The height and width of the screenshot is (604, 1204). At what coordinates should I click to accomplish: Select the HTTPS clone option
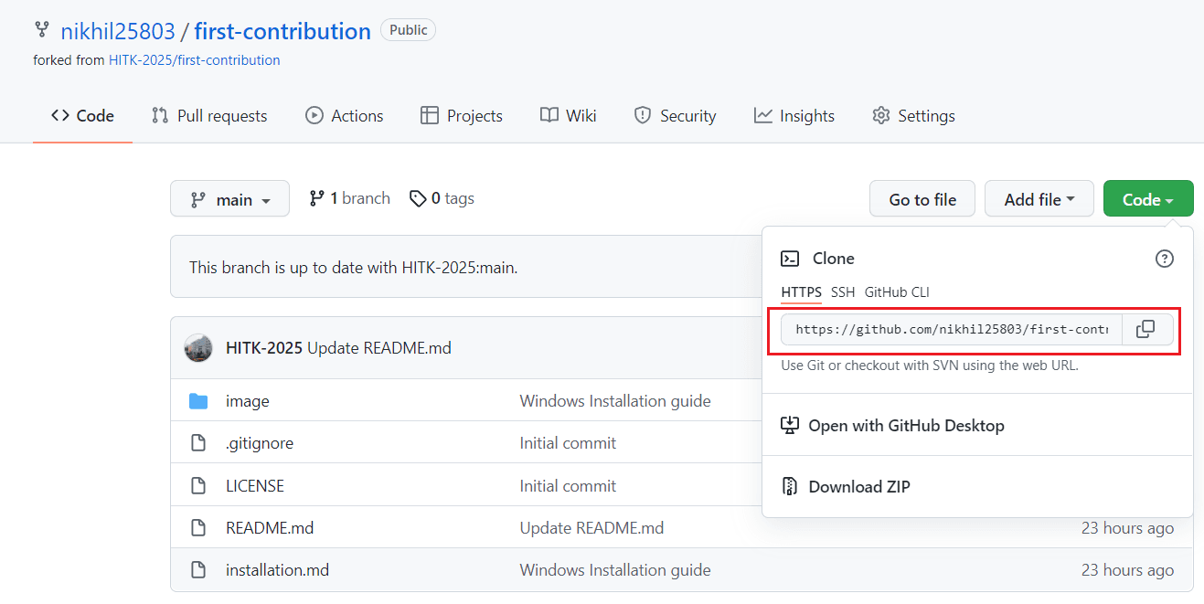(801, 292)
